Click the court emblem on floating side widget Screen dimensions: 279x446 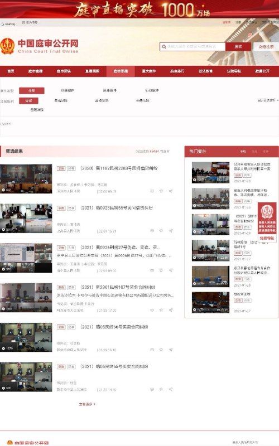point(267,212)
